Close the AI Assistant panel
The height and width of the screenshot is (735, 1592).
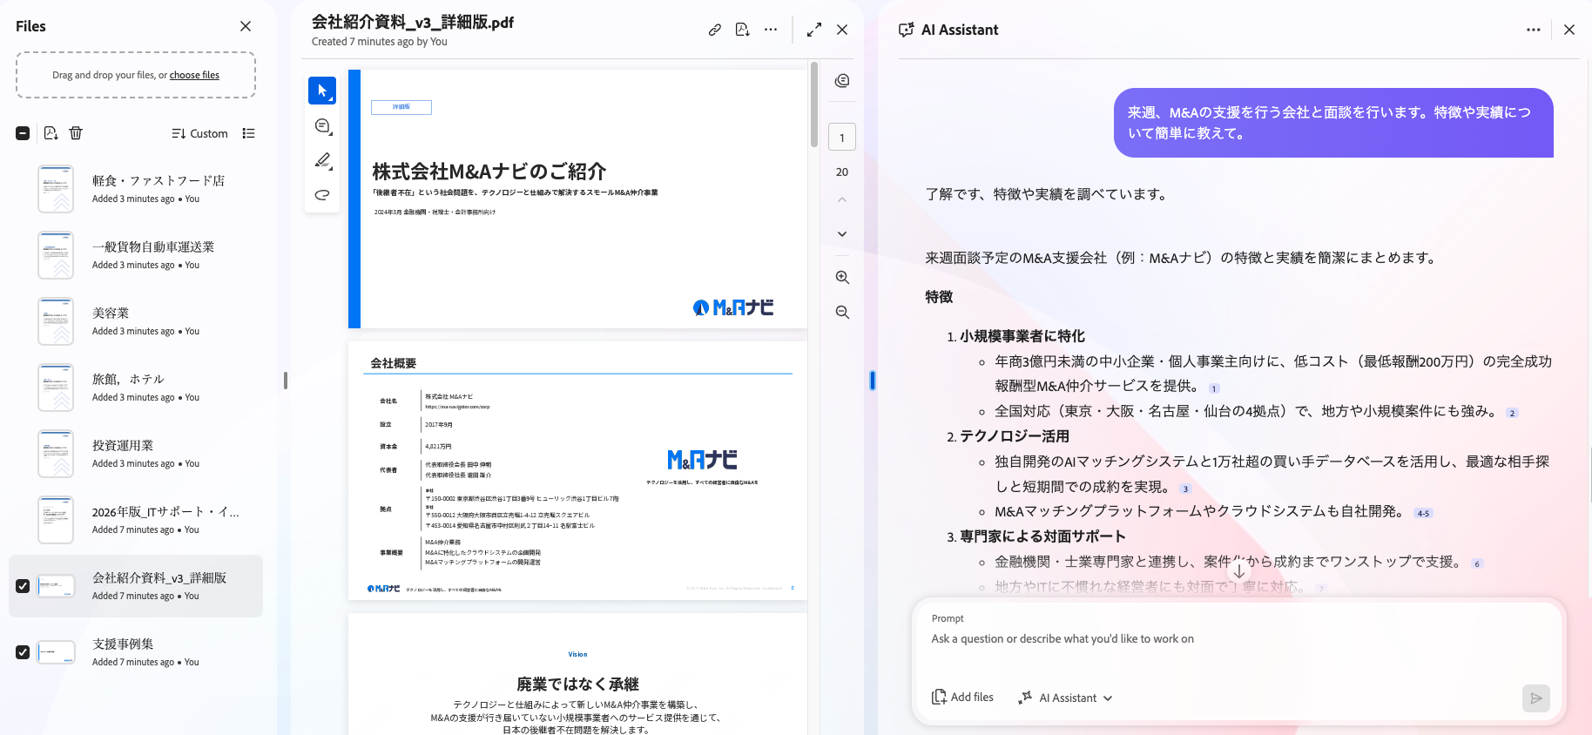point(1569,30)
